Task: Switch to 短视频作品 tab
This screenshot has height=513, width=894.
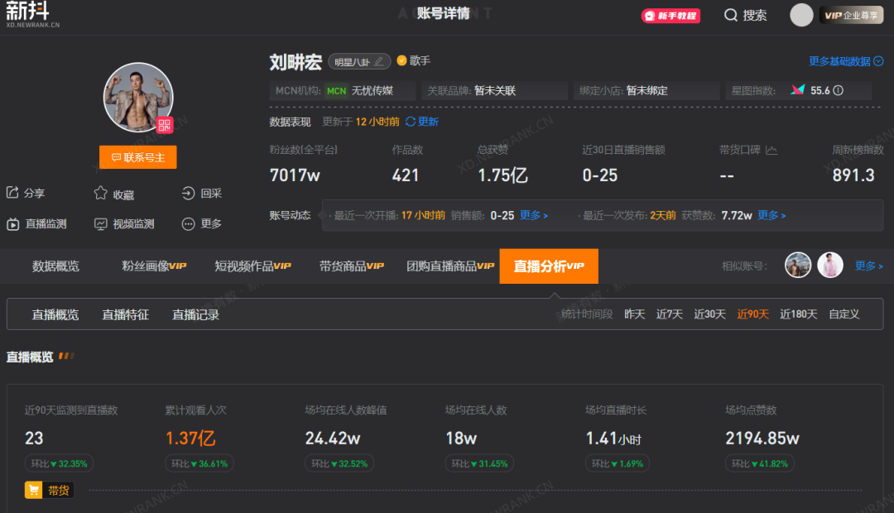Action: click(x=252, y=266)
